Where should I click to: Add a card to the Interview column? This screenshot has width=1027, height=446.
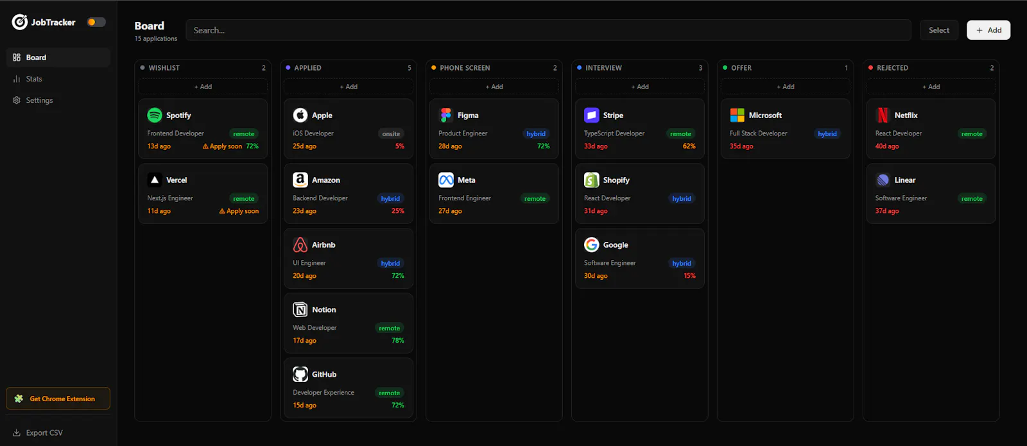pyautogui.click(x=640, y=87)
